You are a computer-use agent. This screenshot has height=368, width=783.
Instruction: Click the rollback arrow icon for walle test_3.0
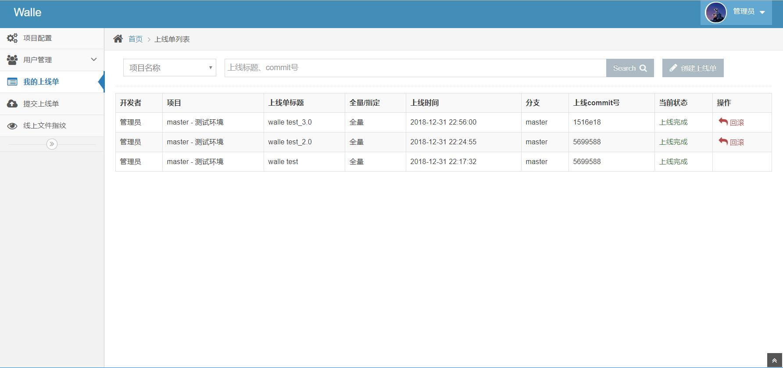723,121
